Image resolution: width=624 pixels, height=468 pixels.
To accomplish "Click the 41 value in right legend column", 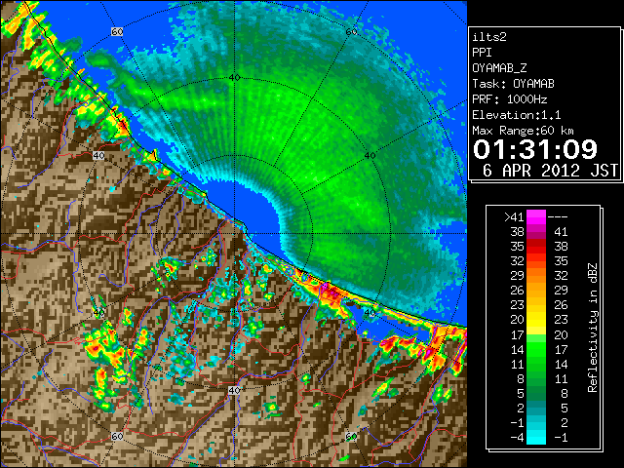I will [x=561, y=232].
